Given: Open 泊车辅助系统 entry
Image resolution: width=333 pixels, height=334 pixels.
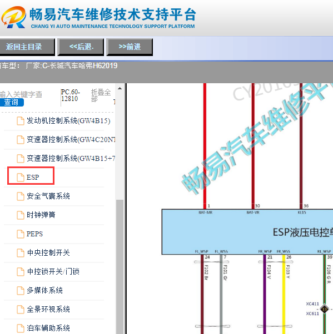Looking at the screenshot, I should coord(48,328).
